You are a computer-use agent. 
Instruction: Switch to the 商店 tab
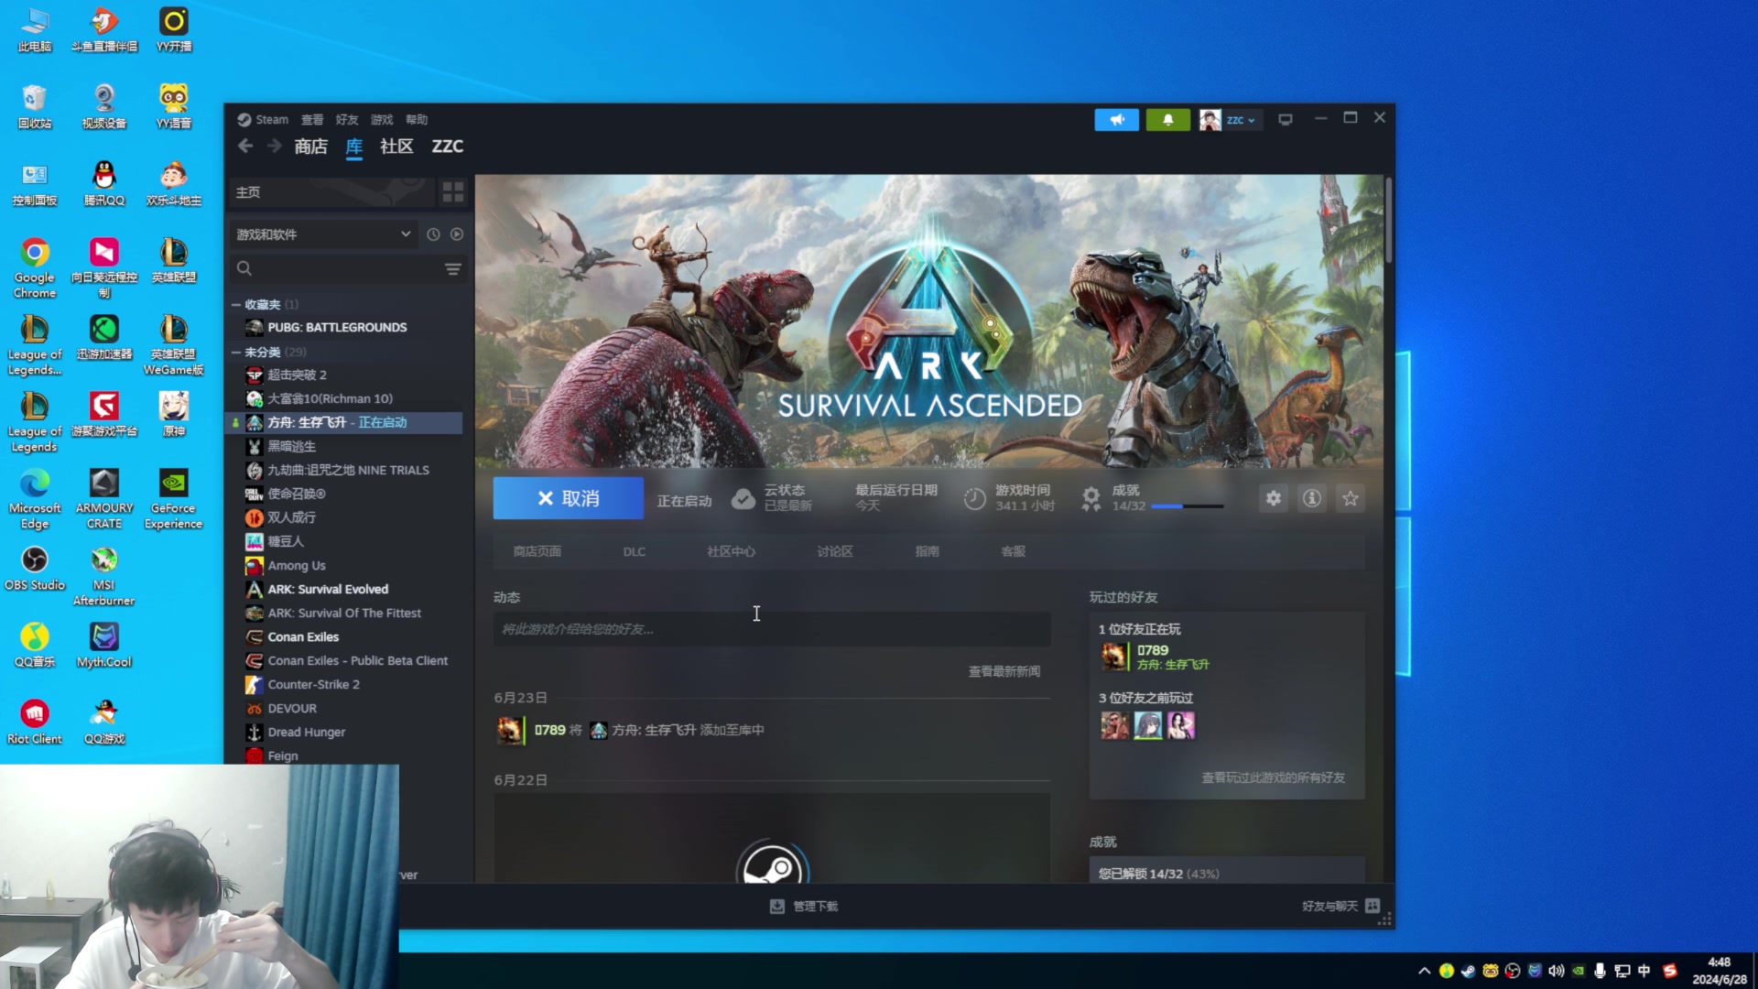[x=311, y=147]
